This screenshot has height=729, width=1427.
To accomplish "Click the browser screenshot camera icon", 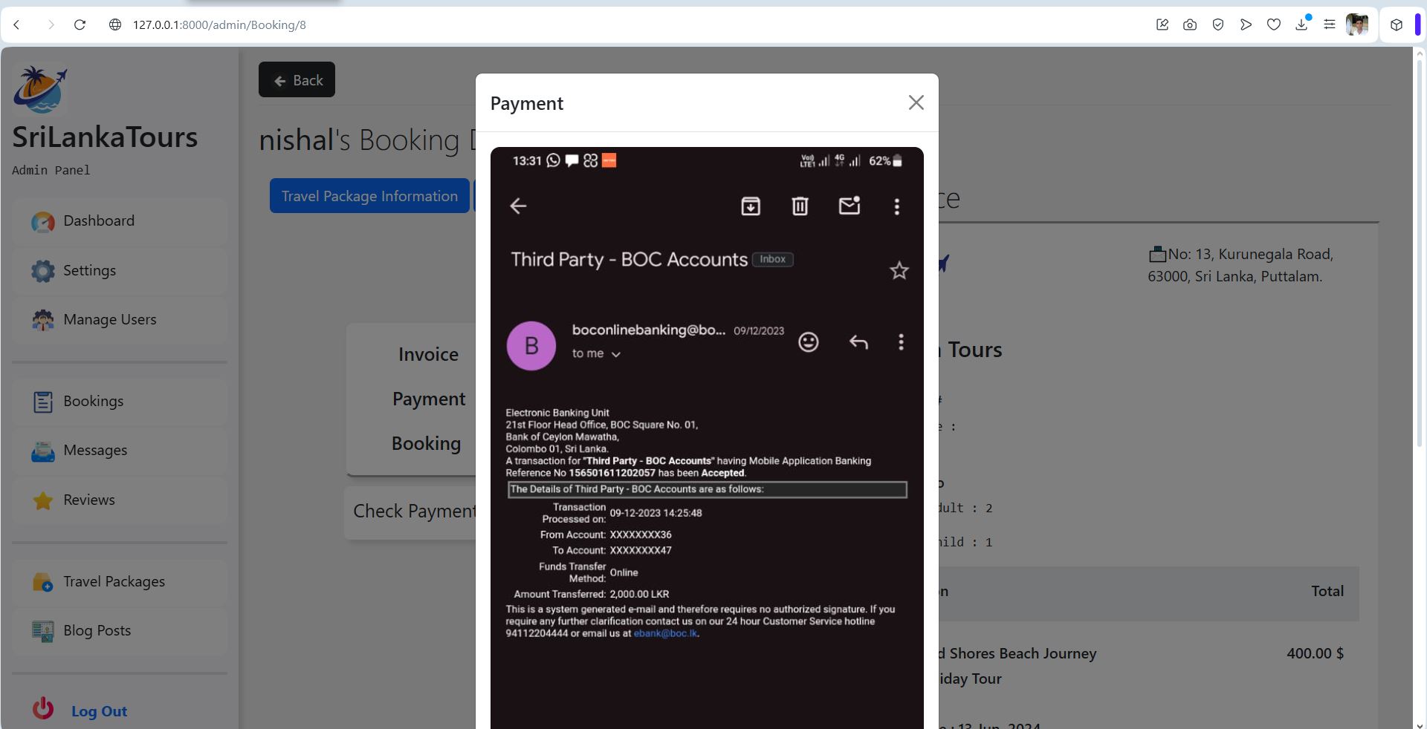I will [x=1190, y=24].
